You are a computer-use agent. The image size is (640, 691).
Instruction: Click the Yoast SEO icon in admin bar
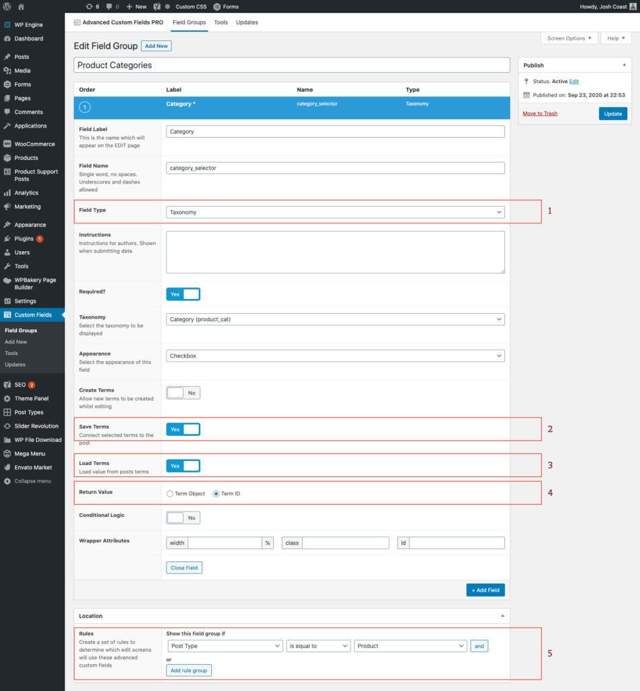(x=157, y=7)
